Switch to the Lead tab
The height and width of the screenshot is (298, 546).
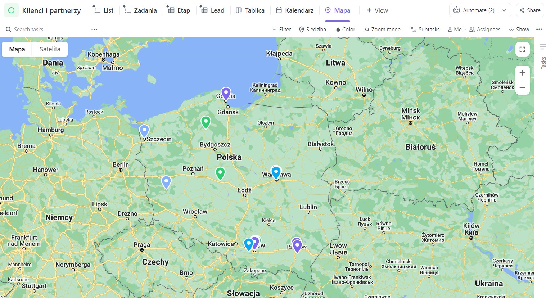pos(212,10)
